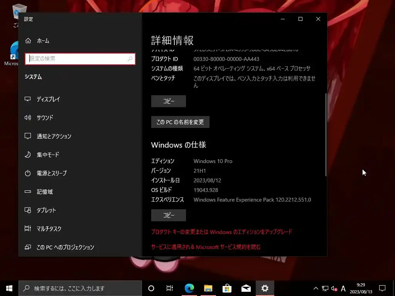395x296 pixels.
Task: Close the Settings window
Action: (x=318, y=19)
